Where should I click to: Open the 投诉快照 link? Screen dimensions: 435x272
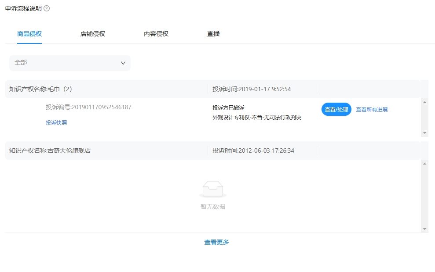tap(56, 123)
